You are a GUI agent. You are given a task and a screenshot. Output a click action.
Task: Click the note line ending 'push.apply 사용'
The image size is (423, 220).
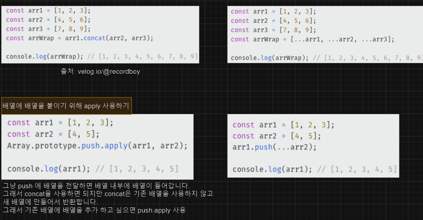(94, 210)
